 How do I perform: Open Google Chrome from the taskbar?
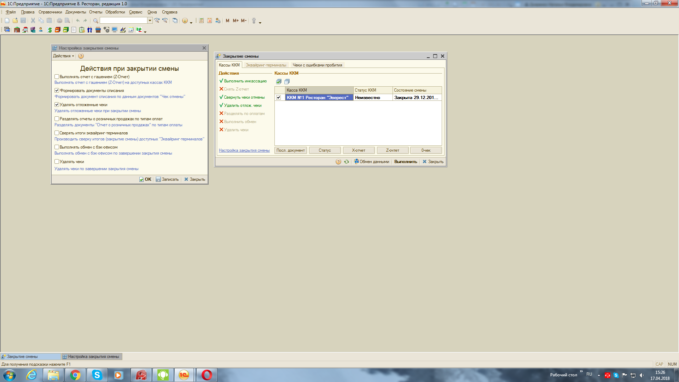(75, 375)
